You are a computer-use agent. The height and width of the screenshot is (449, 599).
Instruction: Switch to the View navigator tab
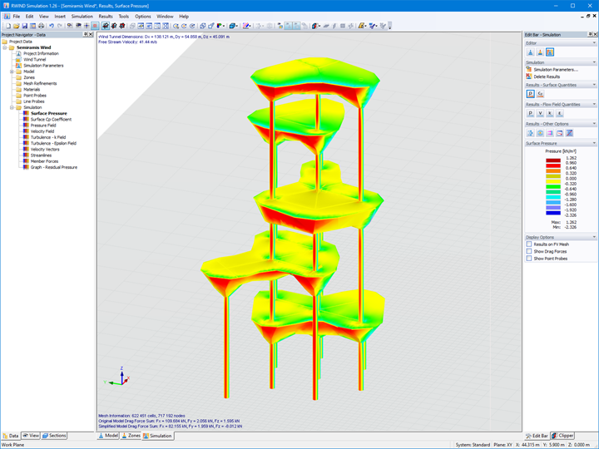[31, 436]
